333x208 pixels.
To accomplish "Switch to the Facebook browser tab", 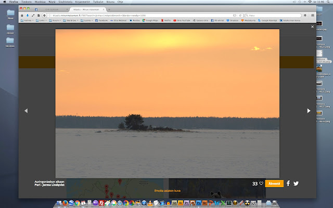I will (51, 9).
